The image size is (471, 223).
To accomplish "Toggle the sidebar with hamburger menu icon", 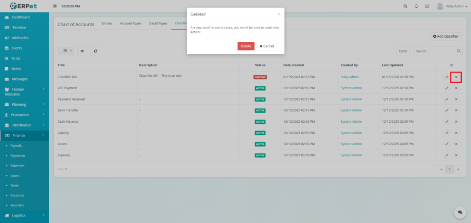I will click(x=55, y=6).
